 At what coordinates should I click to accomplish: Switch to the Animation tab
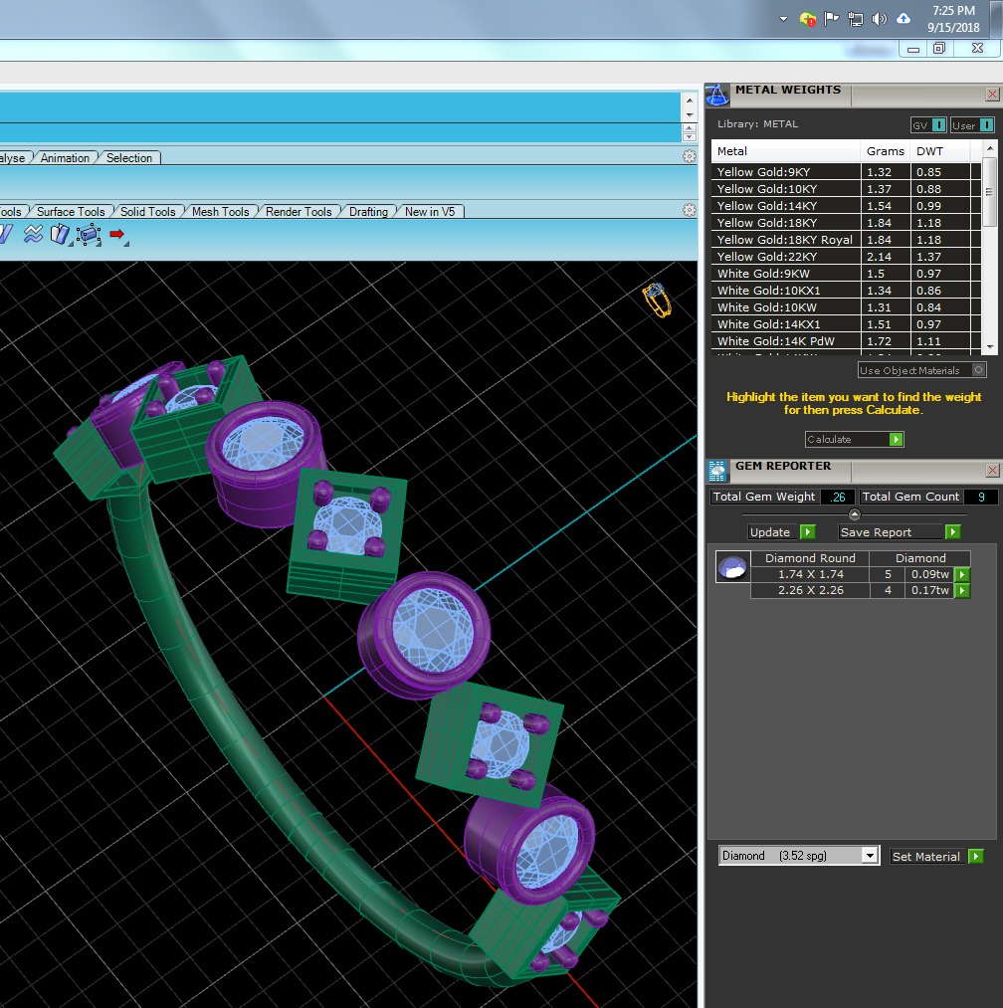point(65,157)
